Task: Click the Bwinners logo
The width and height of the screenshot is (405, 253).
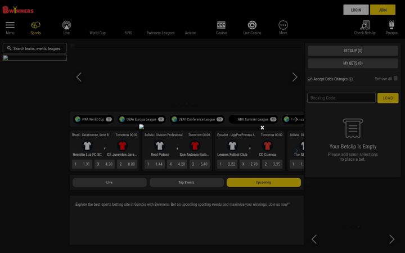Action: (x=18, y=10)
